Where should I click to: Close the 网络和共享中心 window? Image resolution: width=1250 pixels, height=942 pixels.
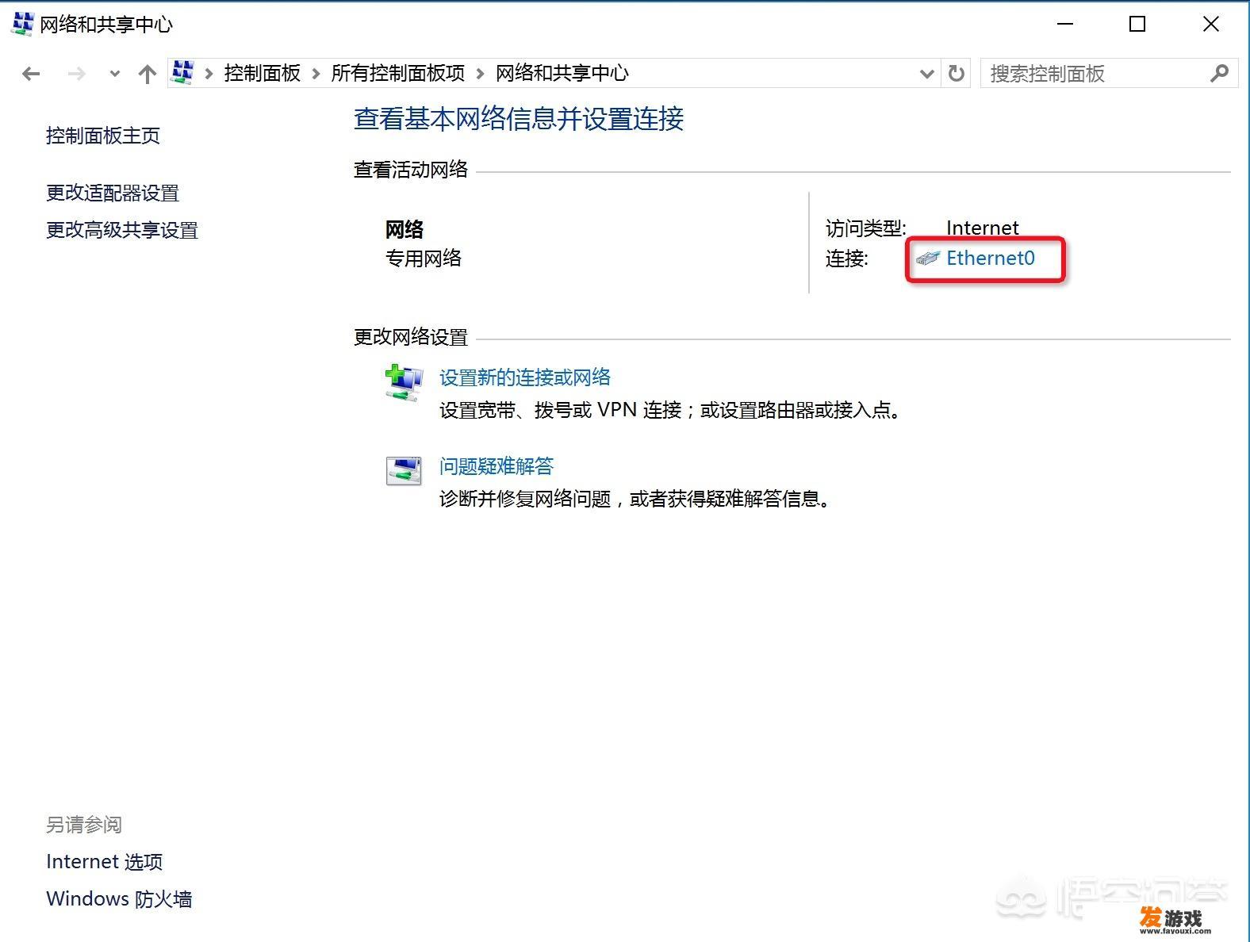pos(1211,24)
